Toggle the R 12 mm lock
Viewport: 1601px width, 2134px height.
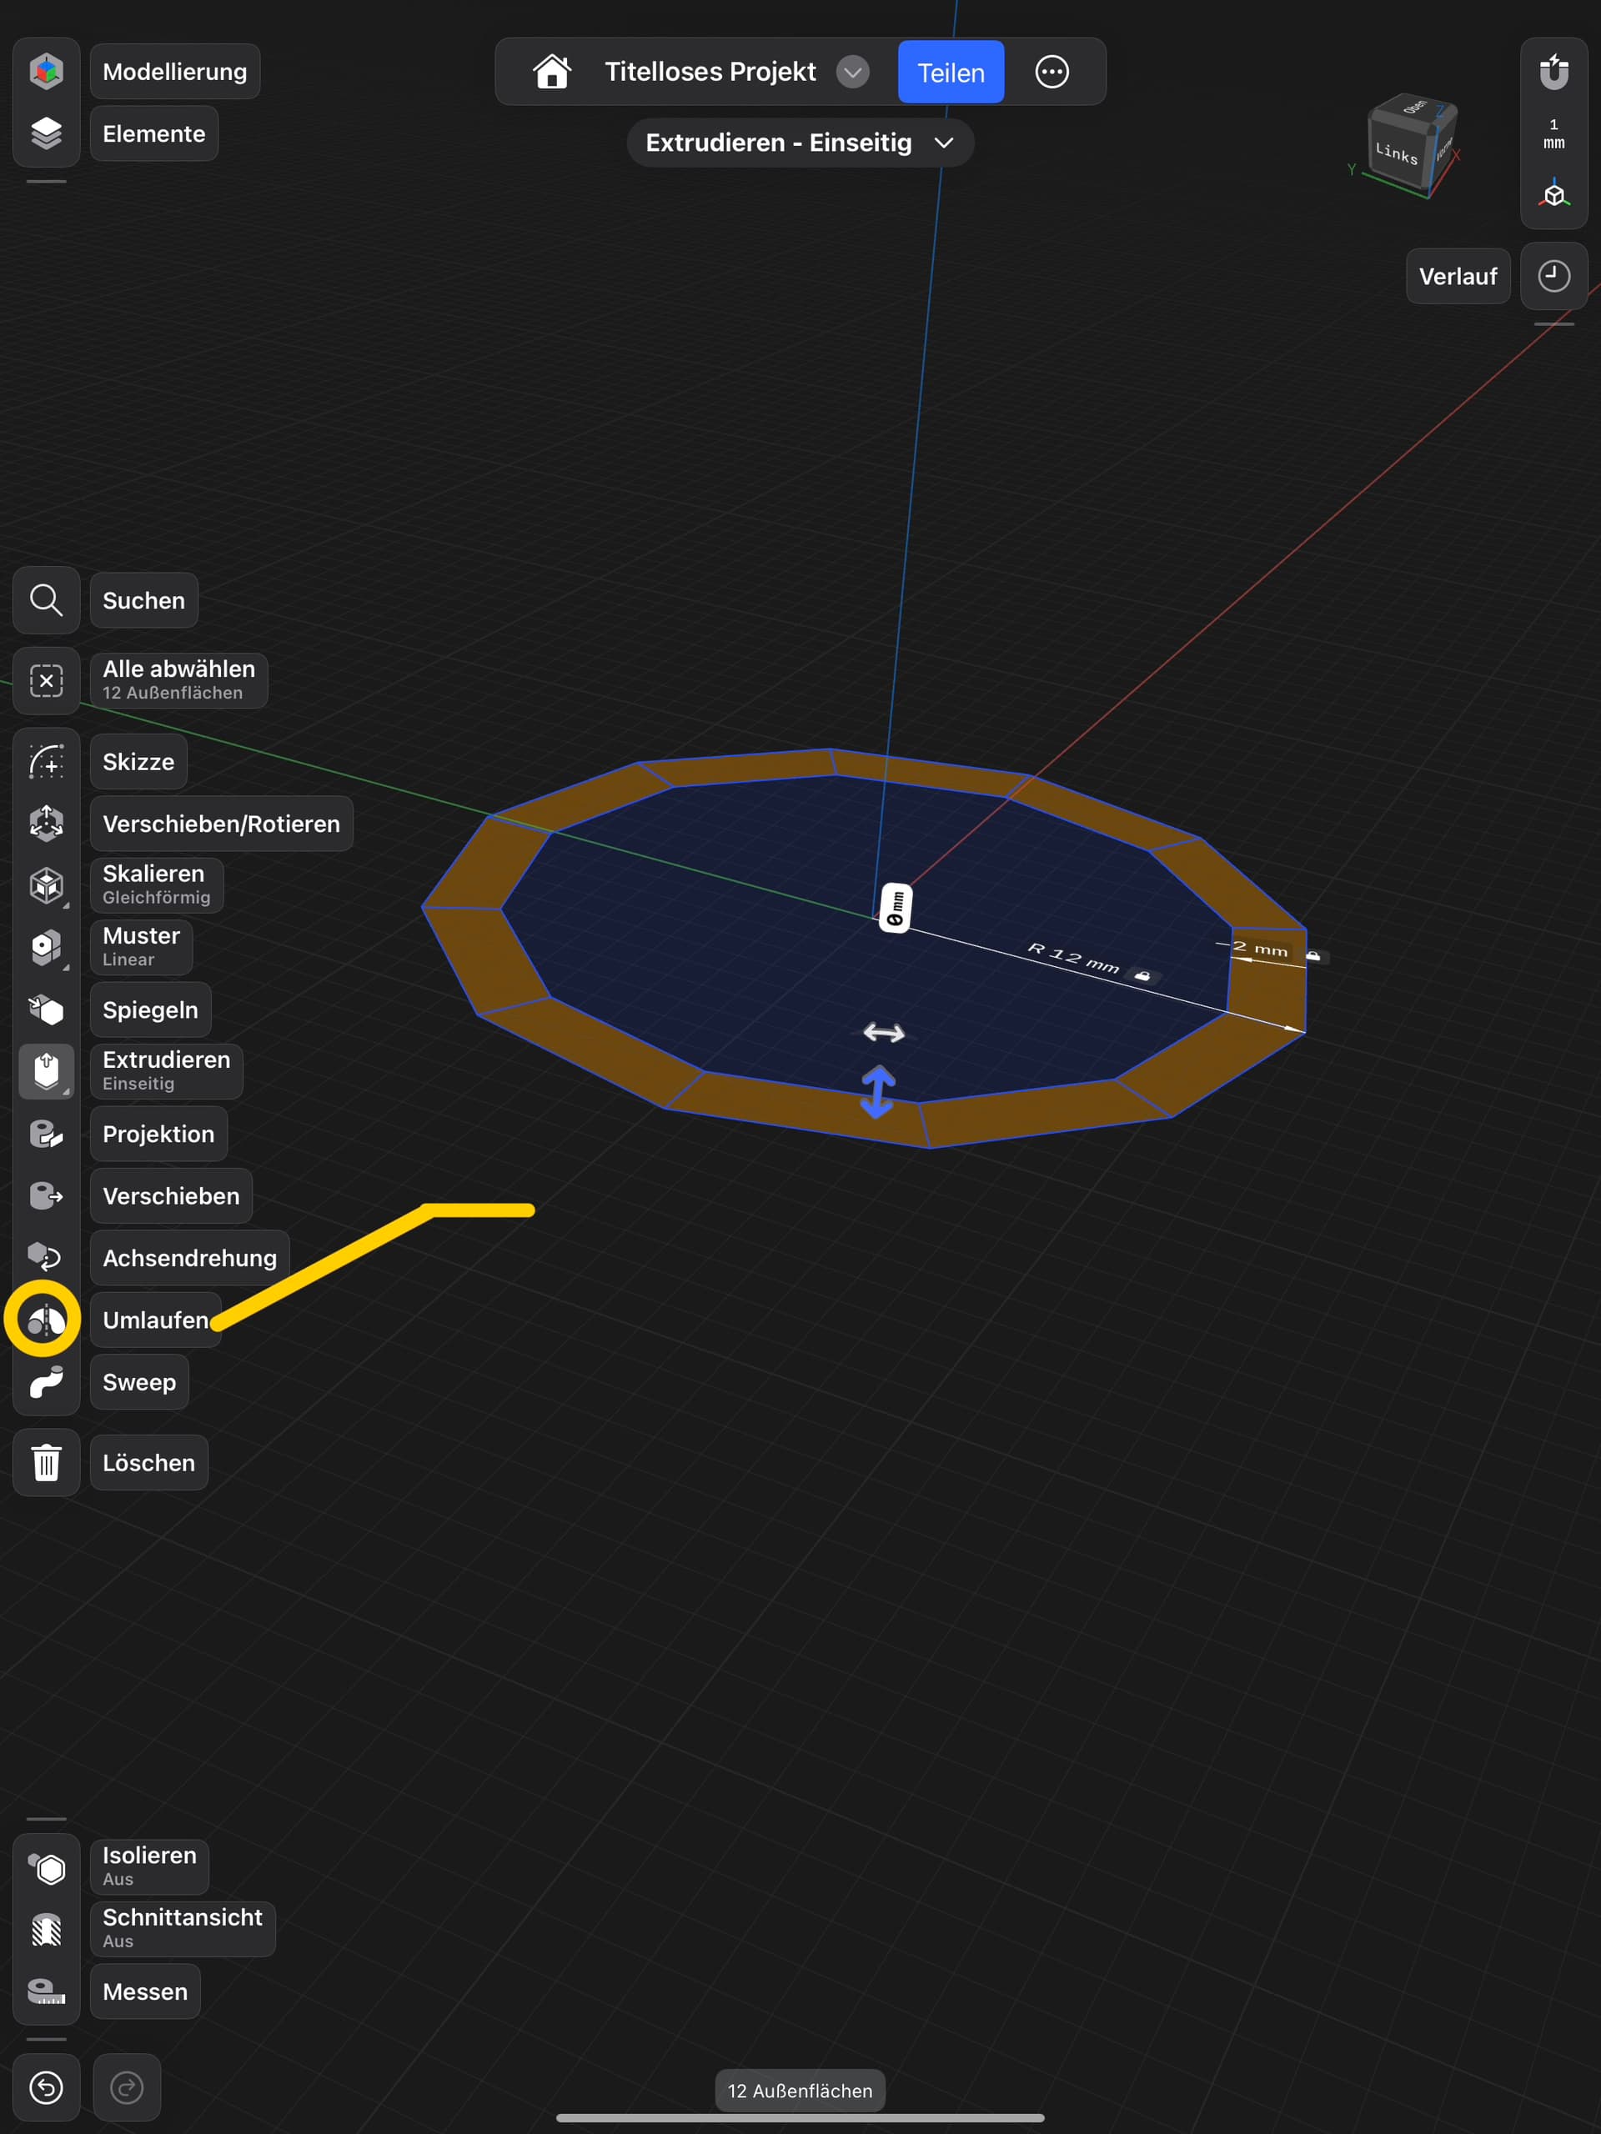pyautogui.click(x=1142, y=975)
